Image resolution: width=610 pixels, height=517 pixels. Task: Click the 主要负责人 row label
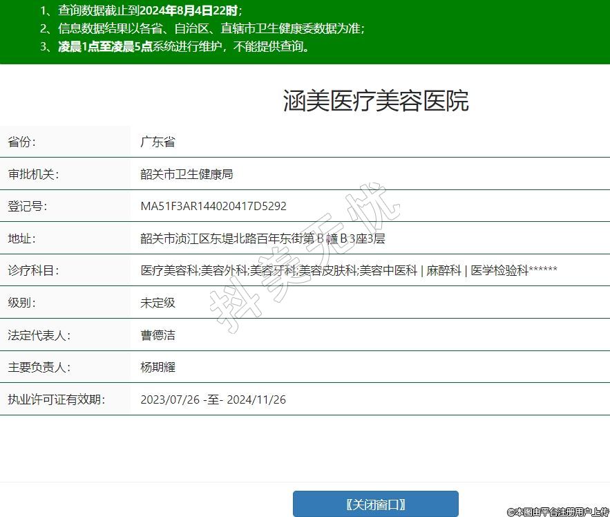coord(39,367)
